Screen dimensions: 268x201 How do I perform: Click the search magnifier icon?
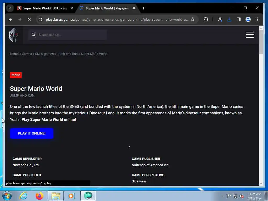click(x=33, y=35)
